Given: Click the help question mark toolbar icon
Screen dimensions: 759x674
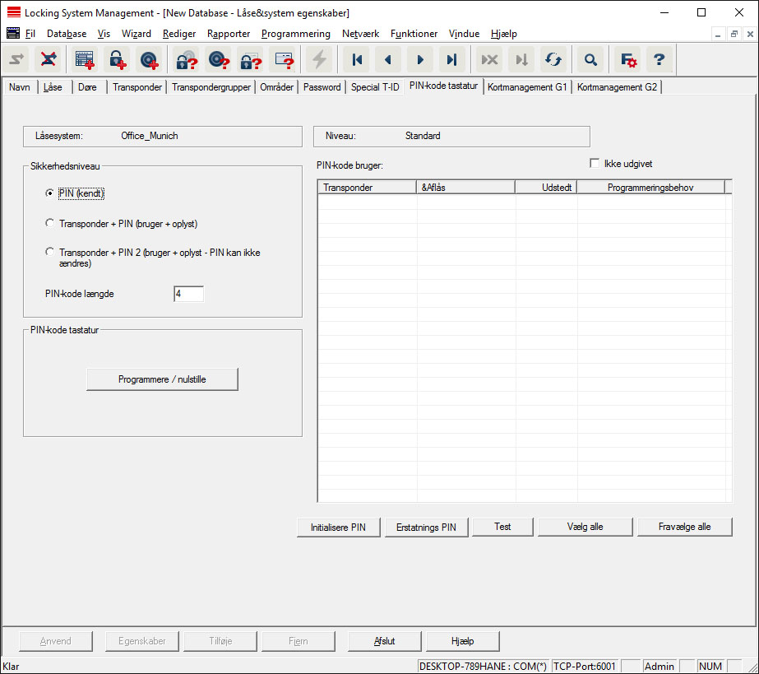Looking at the screenshot, I should [x=659, y=59].
